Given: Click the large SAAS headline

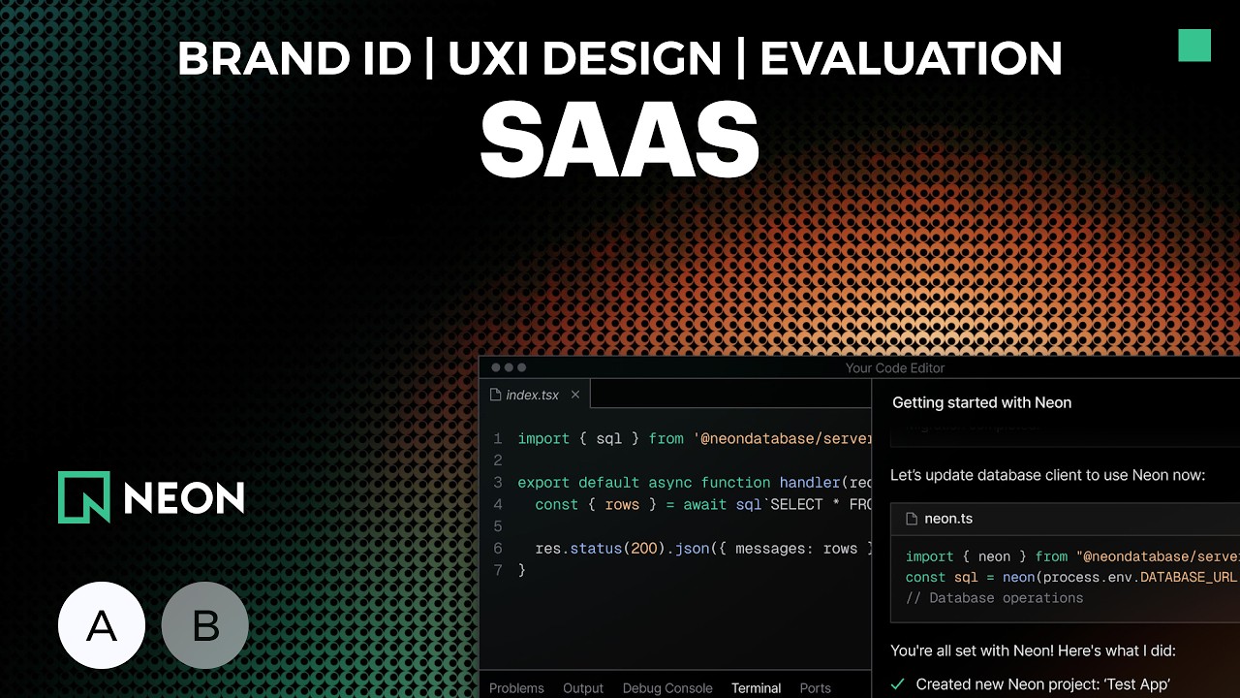Looking at the screenshot, I should (x=620, y=140).
